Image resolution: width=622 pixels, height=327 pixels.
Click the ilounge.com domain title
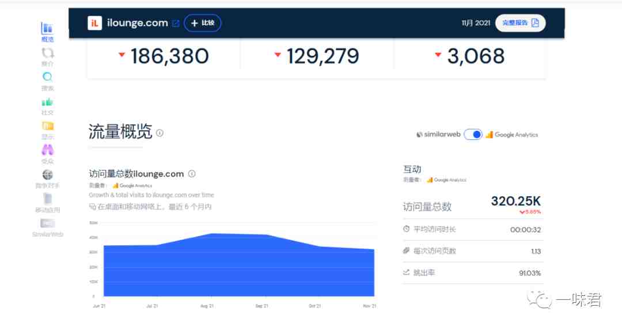[x=137, y=23]
